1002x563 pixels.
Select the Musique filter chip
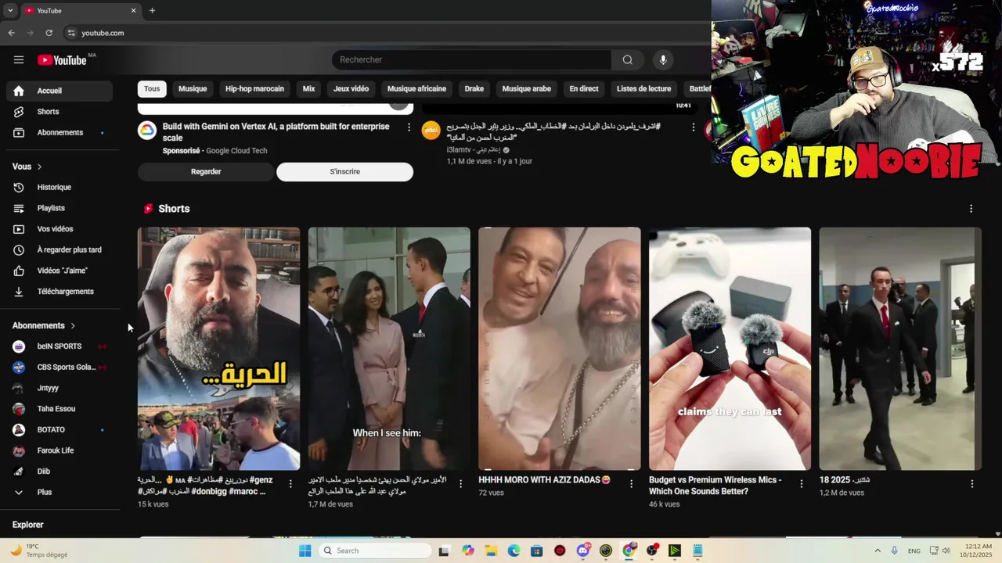193,89
